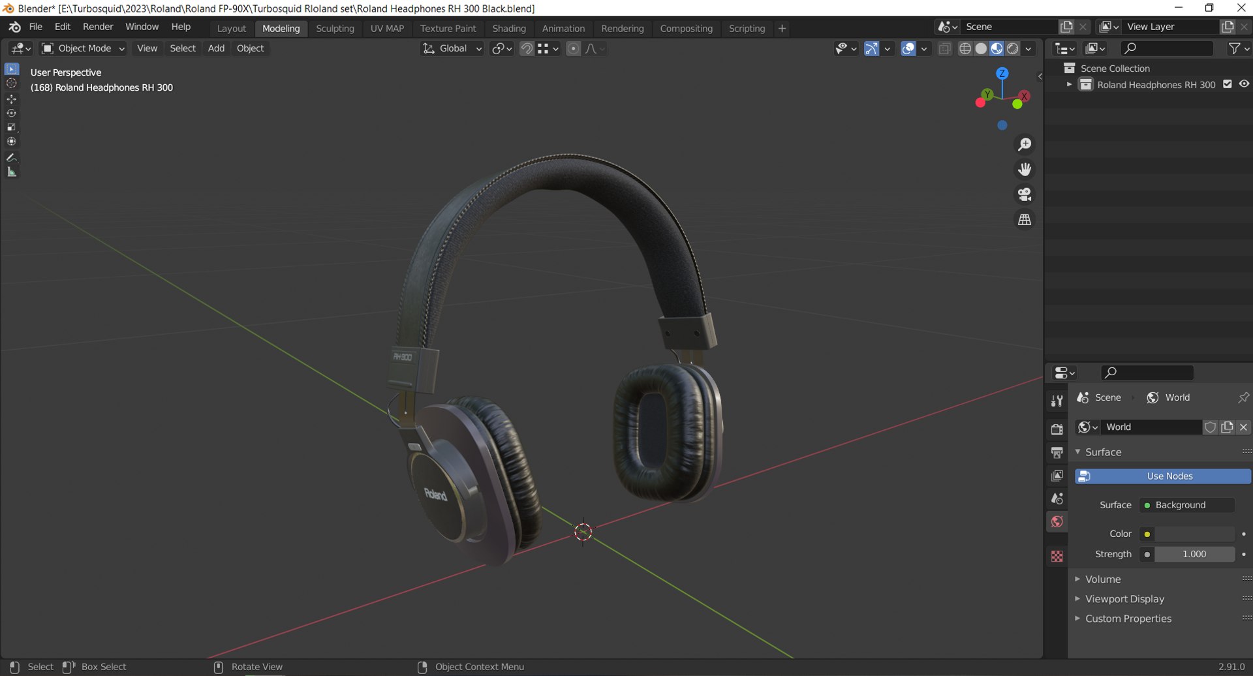Open the Tool properties tab
1253x676 pixels.
pyautogui.click(x=1057, y=401)
